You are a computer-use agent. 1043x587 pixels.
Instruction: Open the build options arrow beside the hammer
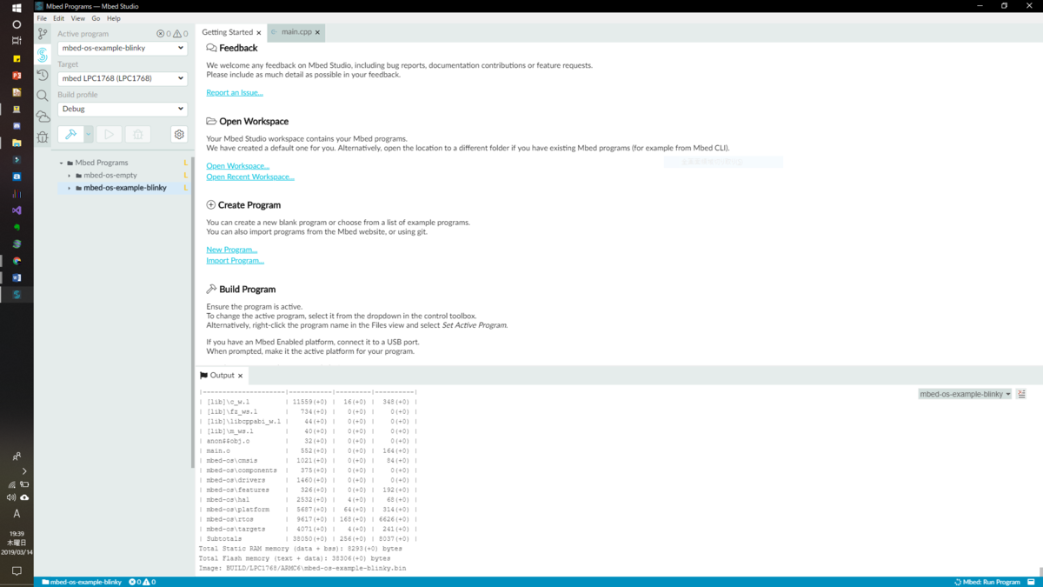pyautogui.click(x=89, y=135)
